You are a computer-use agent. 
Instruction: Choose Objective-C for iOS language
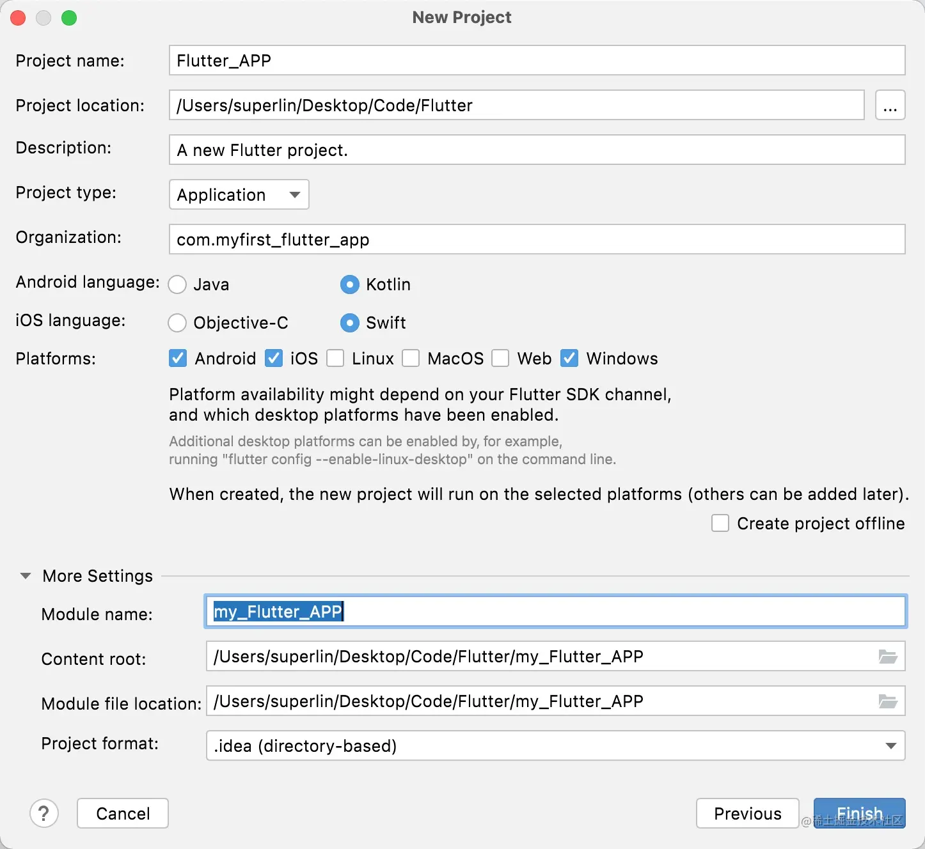click(x=177, y=323)
